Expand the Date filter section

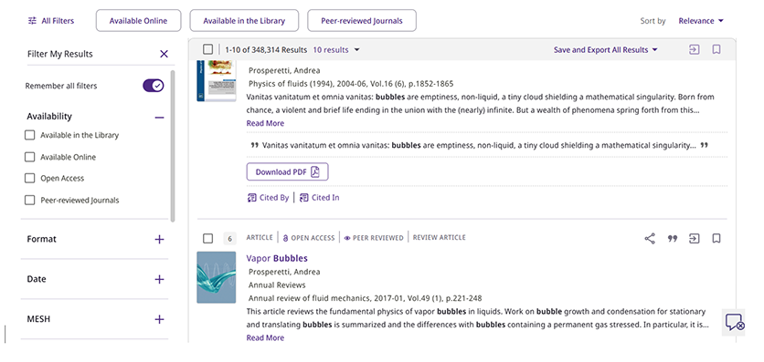point(159,279)
